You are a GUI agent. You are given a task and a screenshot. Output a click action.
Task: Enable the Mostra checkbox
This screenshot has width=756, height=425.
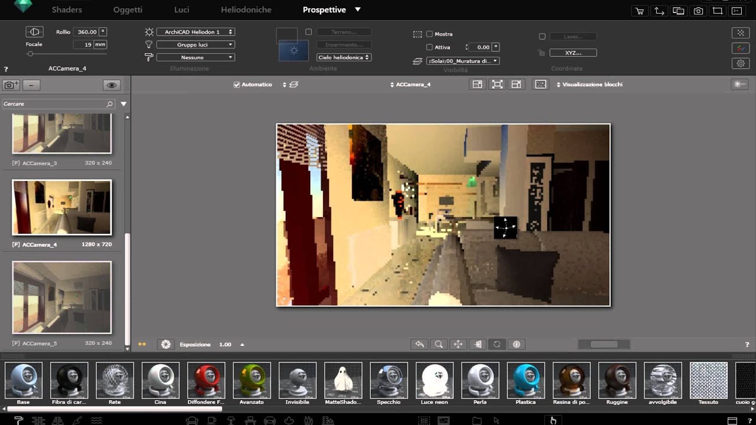click(x=429, y=34)
